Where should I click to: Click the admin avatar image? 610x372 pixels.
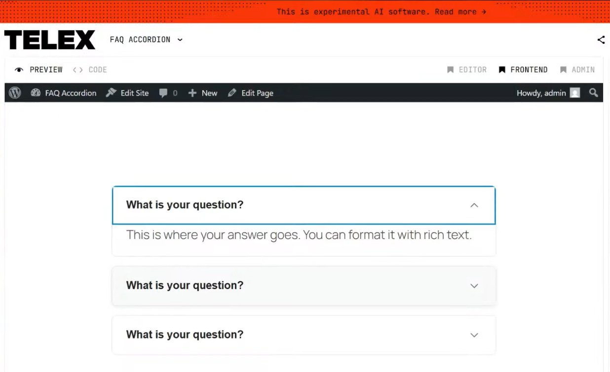[x=575, y=93]
